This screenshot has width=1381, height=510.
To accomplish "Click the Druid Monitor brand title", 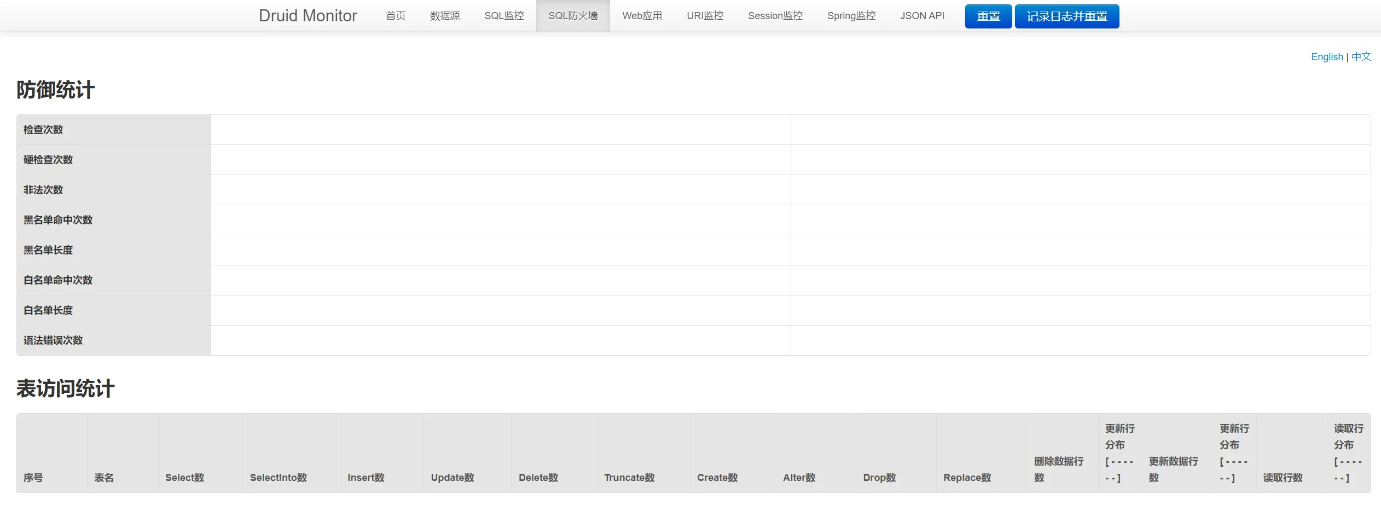I will (x=307, y=16).
